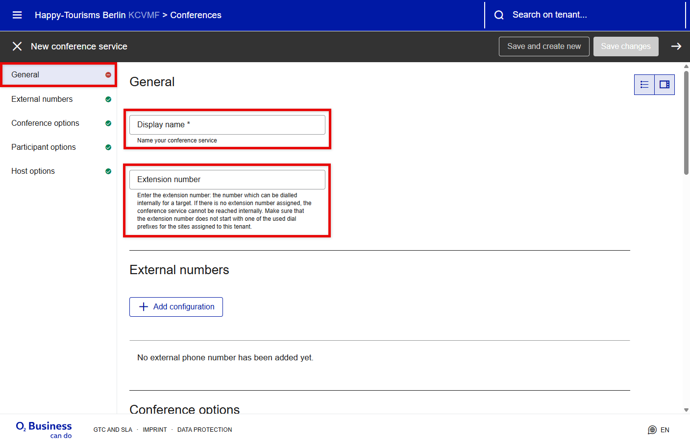Select External numbers in the sidebar
The image size is (690, 445).
42,99
